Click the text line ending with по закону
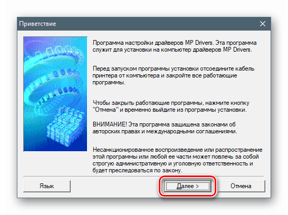This screenshot has width=288, height=215. tap(137, 170)
